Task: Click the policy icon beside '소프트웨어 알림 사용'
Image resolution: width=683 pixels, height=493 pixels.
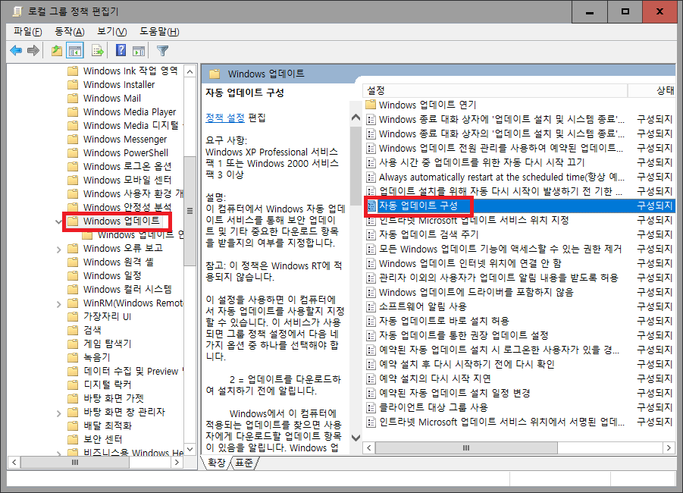Action: [371, 306]
